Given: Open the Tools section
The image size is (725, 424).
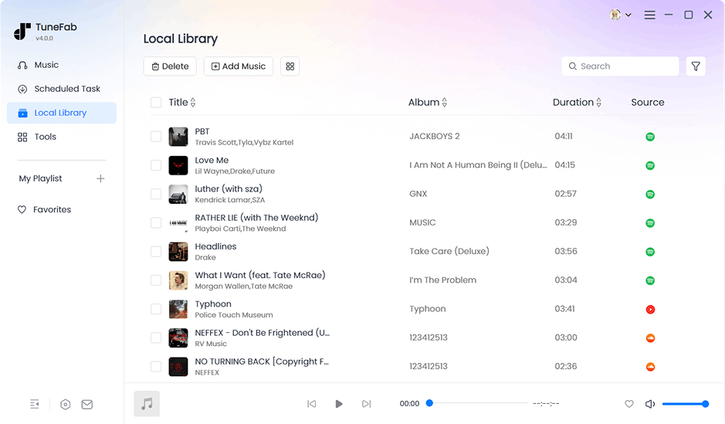Looking at the screenshot, I should 37,137.
